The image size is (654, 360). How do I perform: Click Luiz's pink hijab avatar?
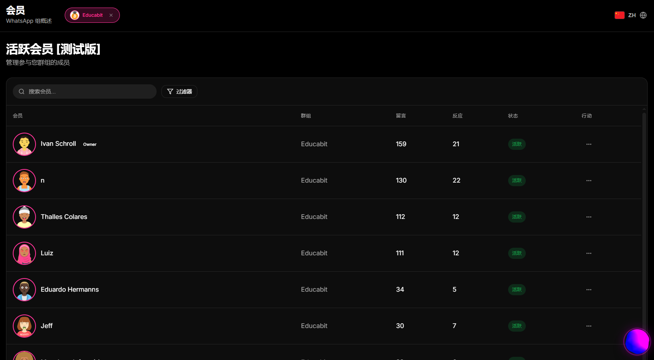[24, 253]
